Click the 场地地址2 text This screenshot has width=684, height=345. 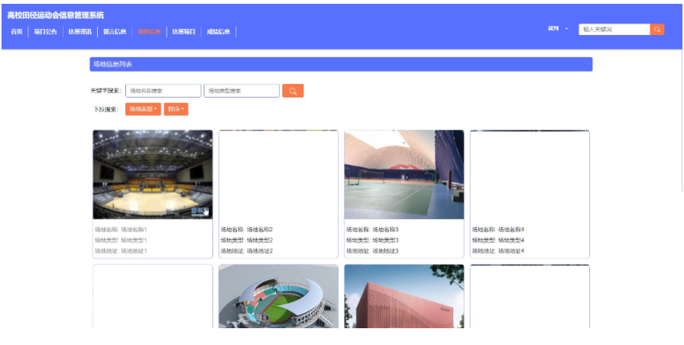[260, 251]
